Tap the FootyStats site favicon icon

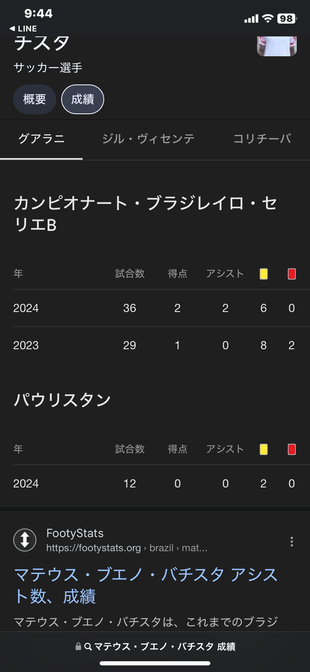click(25, 540)
